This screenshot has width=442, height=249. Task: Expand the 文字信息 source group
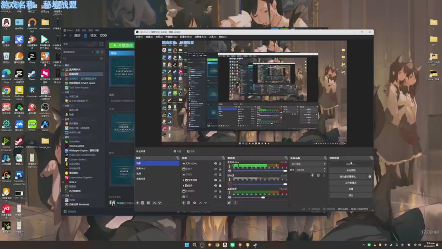point(183,180)
